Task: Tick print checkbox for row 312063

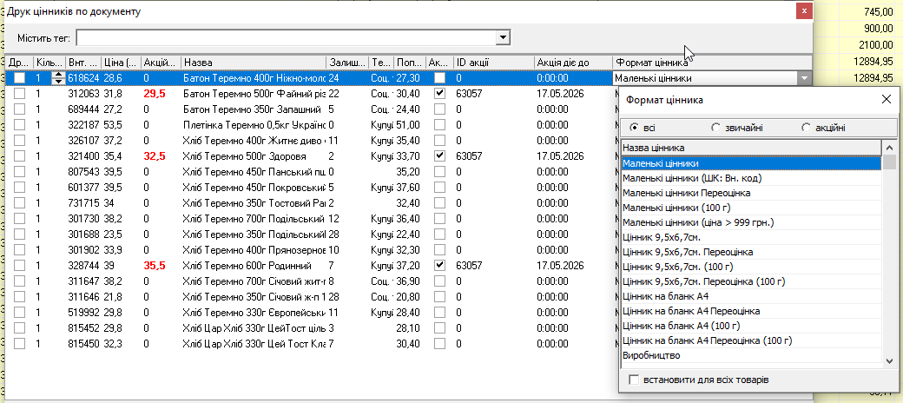Action: click(20, 93)
